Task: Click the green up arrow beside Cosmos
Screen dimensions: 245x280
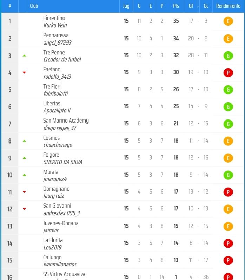Action: [25, 141]
